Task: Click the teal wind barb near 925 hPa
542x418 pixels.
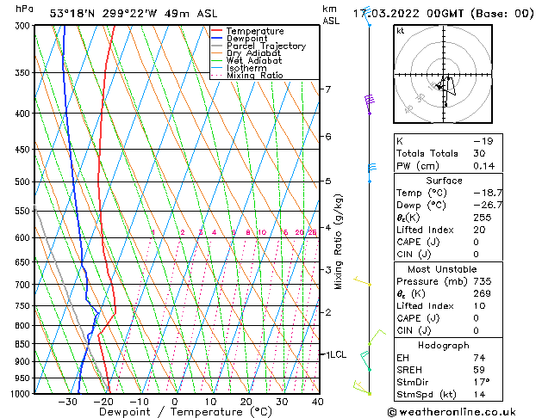Action: point(365,361)
